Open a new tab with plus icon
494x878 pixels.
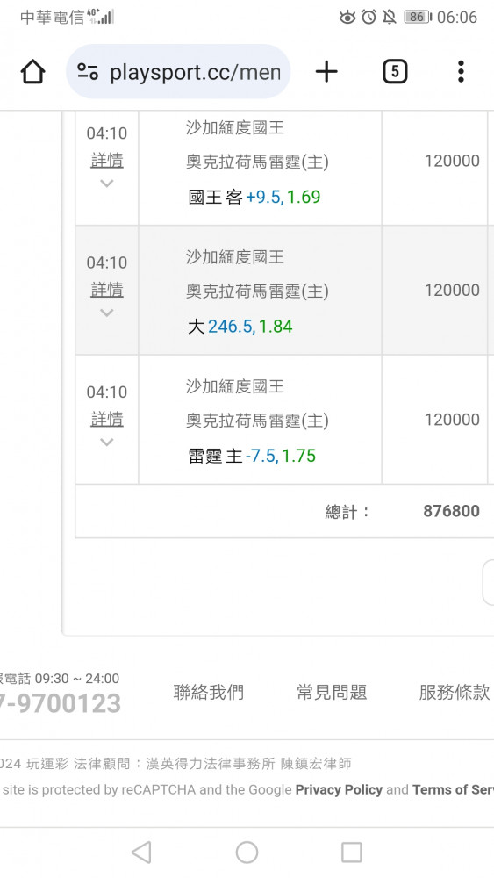point(326,72)
